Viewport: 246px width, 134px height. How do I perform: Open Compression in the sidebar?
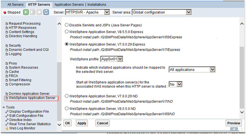tap(19, 84)
